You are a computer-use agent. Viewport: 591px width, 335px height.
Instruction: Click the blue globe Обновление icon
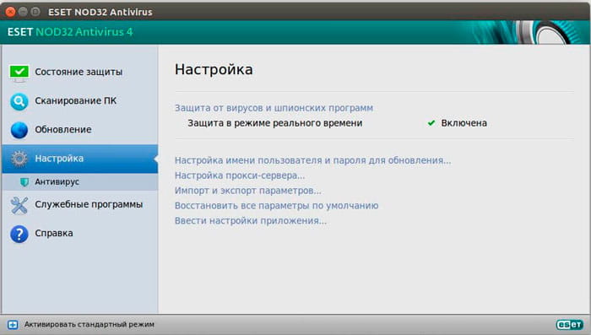point(19,130)
